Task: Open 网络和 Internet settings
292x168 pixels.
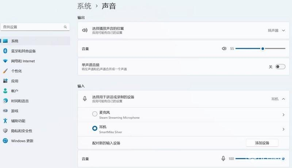Action: pyautogui.click(x=35, y=61)
